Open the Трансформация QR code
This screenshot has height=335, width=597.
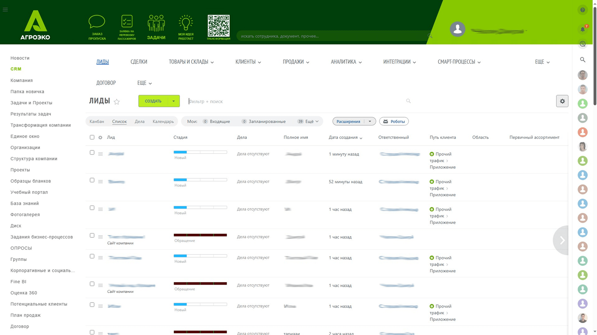[218, 27]
